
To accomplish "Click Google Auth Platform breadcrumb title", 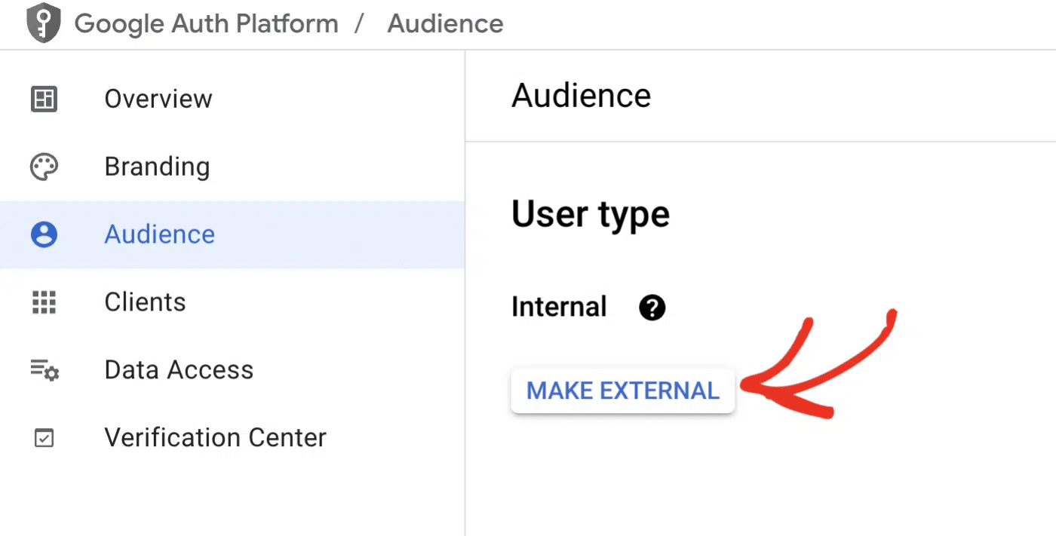I will point(207,23).
